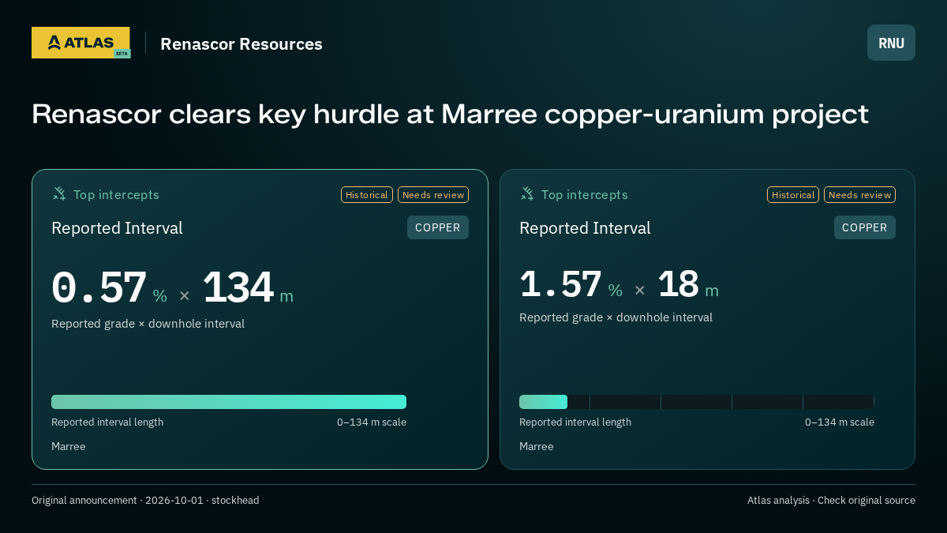Viewport: 947px width, 533px height.
Task: Click 'Atlas analysis · Check original source' footer text
Action: pos(831,501)
